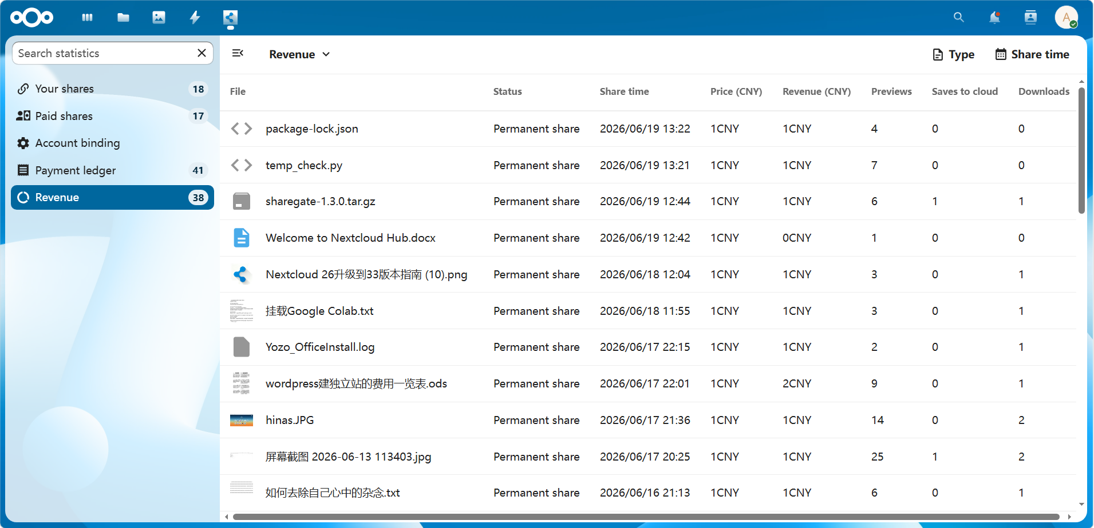Filter by Type button
The height and width of the screenshot is (528, 1094).
tap(953, 54)
